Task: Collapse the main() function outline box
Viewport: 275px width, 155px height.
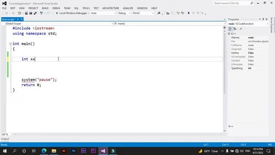Action: (x=10, y=44)
